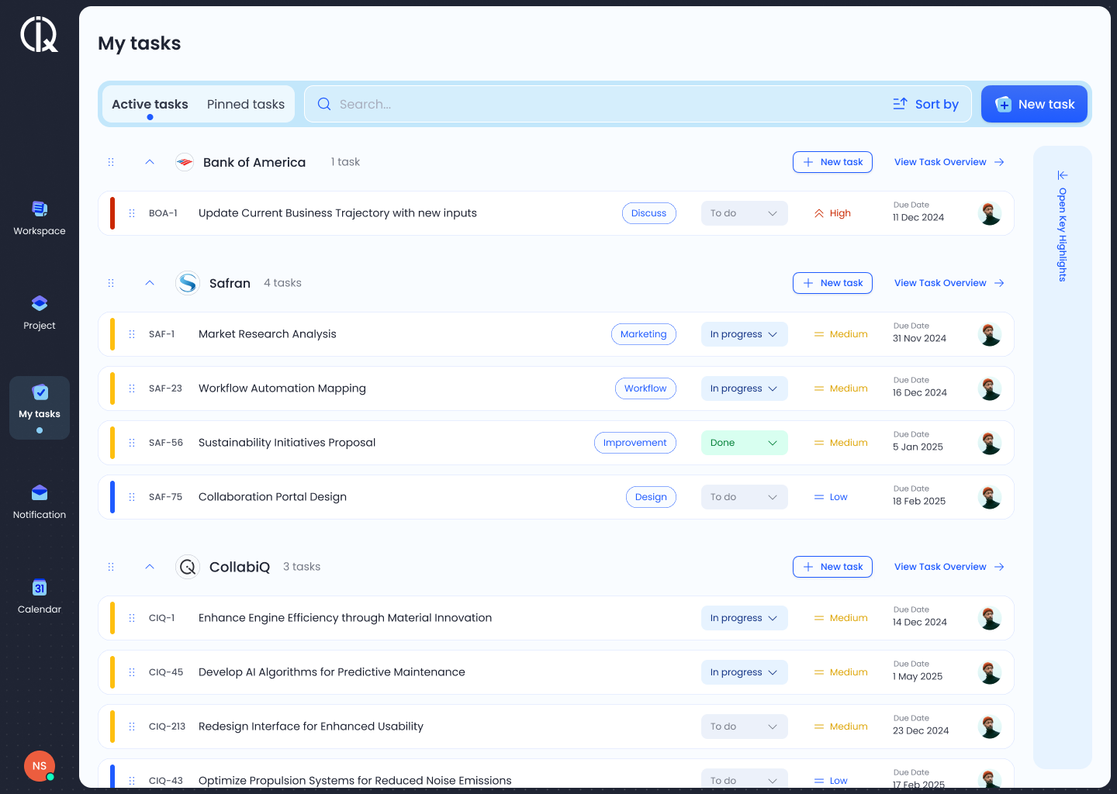The height and width of the screenshot is (794, 1117).
Task: Collapse the Bank of America group
Action: [x=150, y=162]
